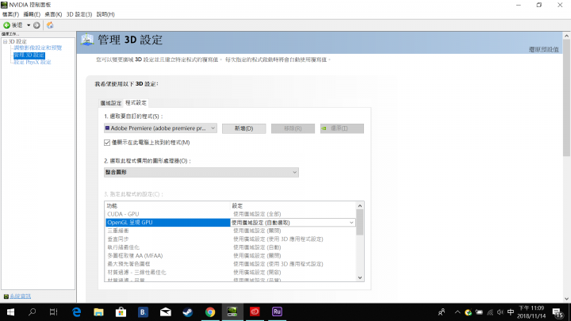Click the taskbar clock 11:09
This screenshot has height=321, width=571.
click(x=531, y=312)
